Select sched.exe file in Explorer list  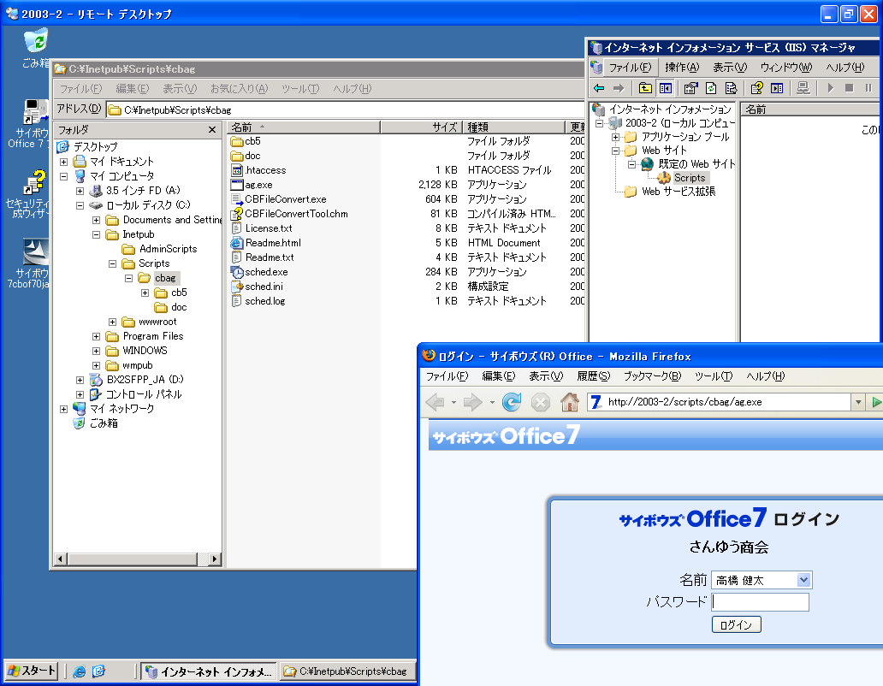tap(266, 272)
